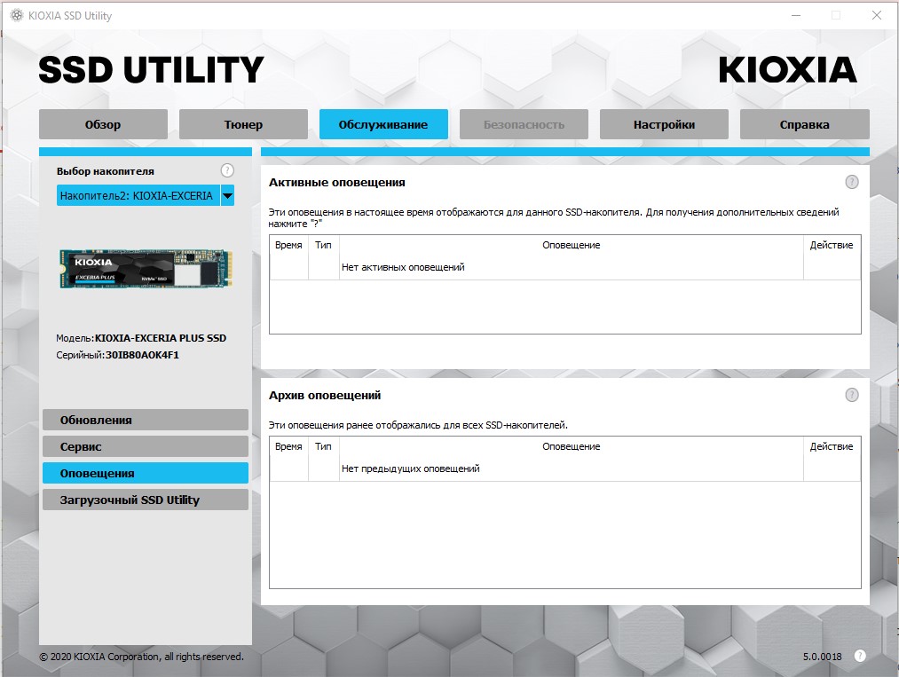899x677 pixels.
Task: Click the help icon beside version 5.0.0018
Action: (x=859, y=656)
